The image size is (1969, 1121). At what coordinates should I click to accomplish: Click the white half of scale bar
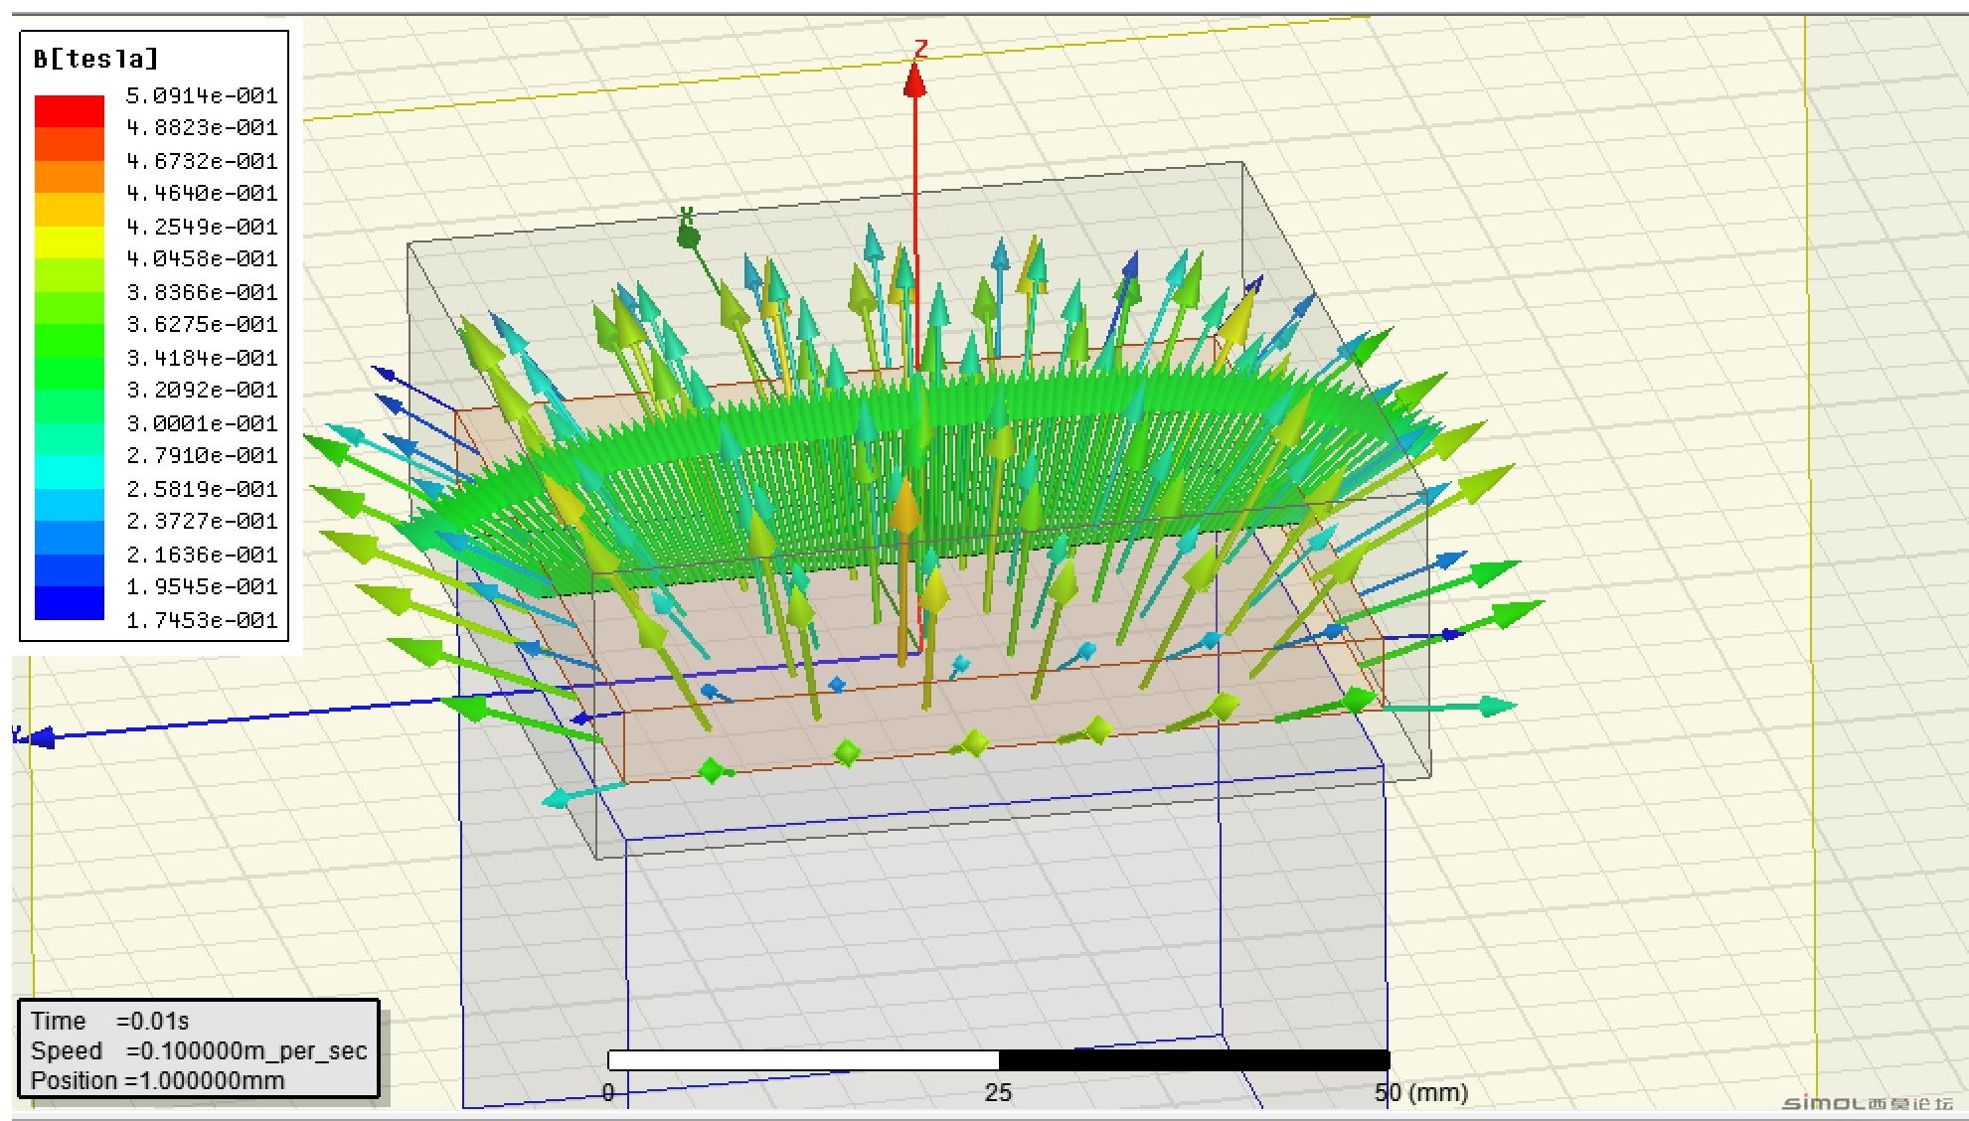[803, 1060]
